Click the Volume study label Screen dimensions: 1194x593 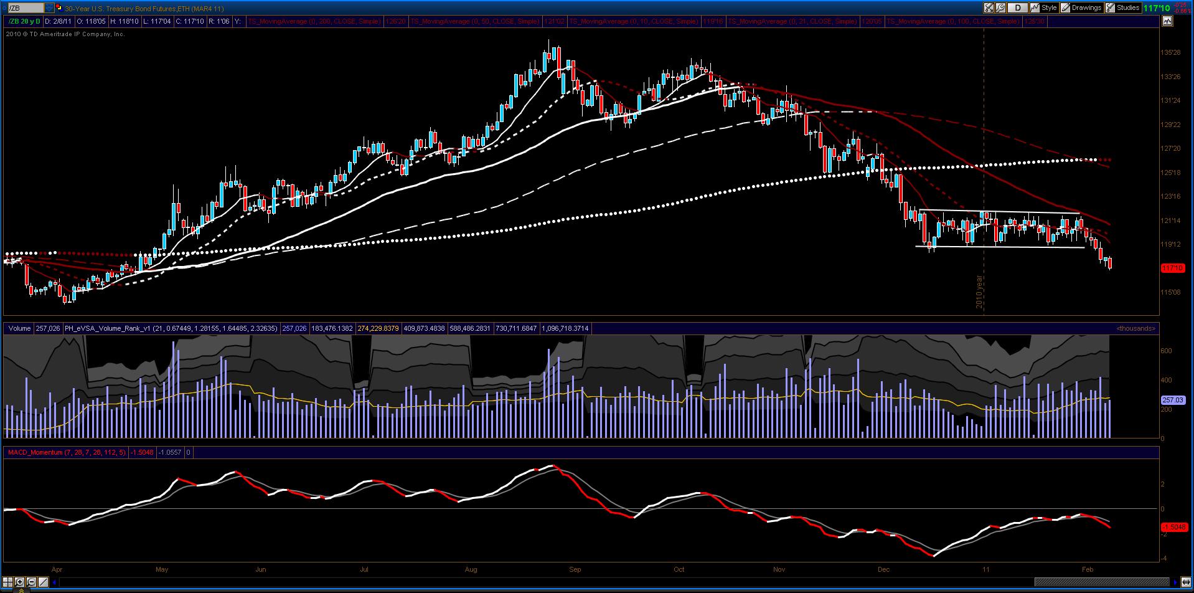19,328
